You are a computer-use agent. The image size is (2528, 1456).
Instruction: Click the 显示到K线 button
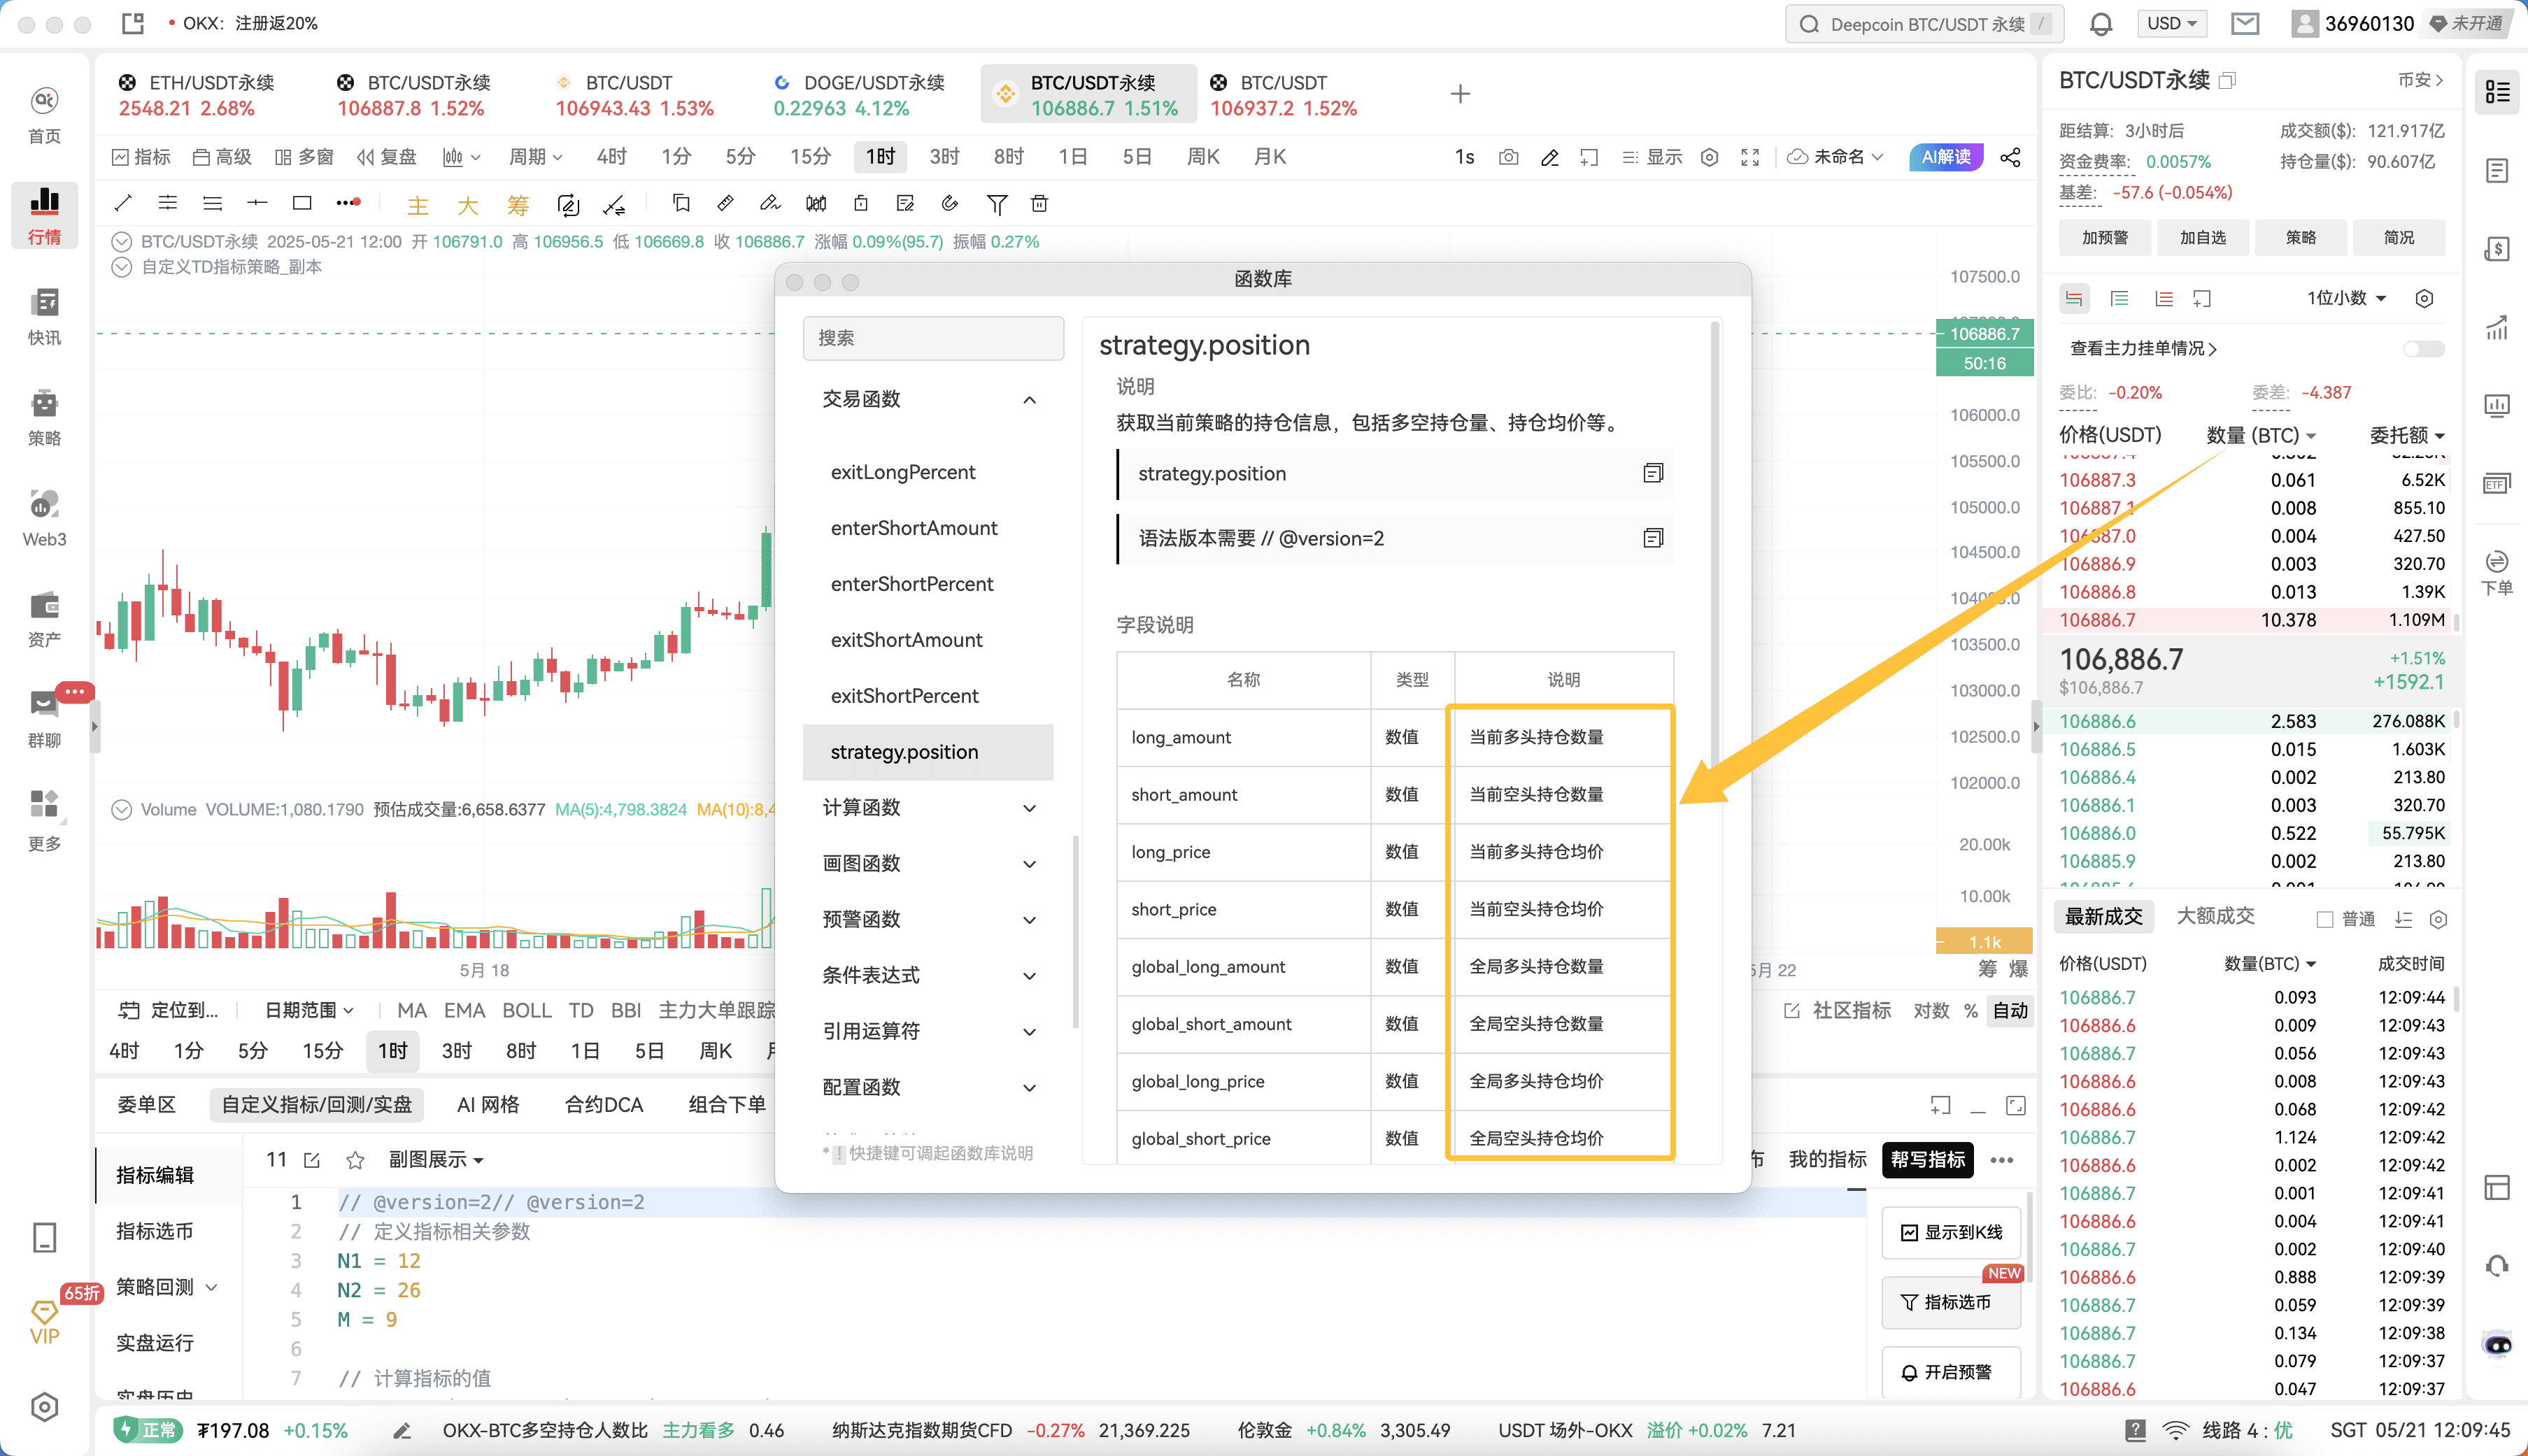pyautogui.click(x=1951, y=1232)
